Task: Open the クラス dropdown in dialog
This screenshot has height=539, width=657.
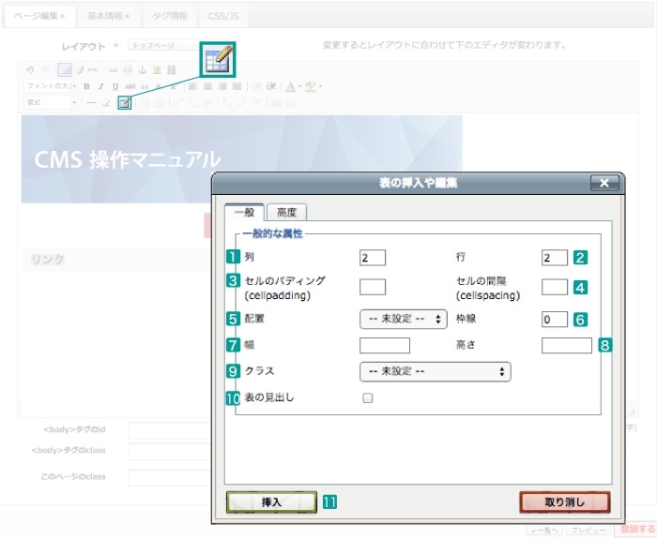Action: pos(435,371)
